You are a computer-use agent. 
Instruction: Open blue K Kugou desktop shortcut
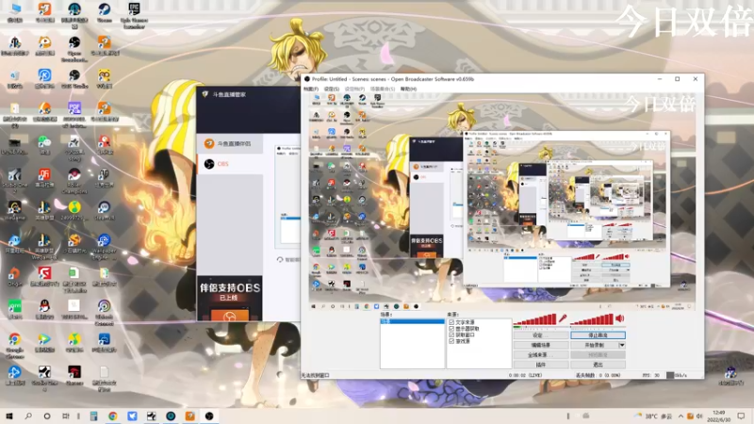point(44,79)
